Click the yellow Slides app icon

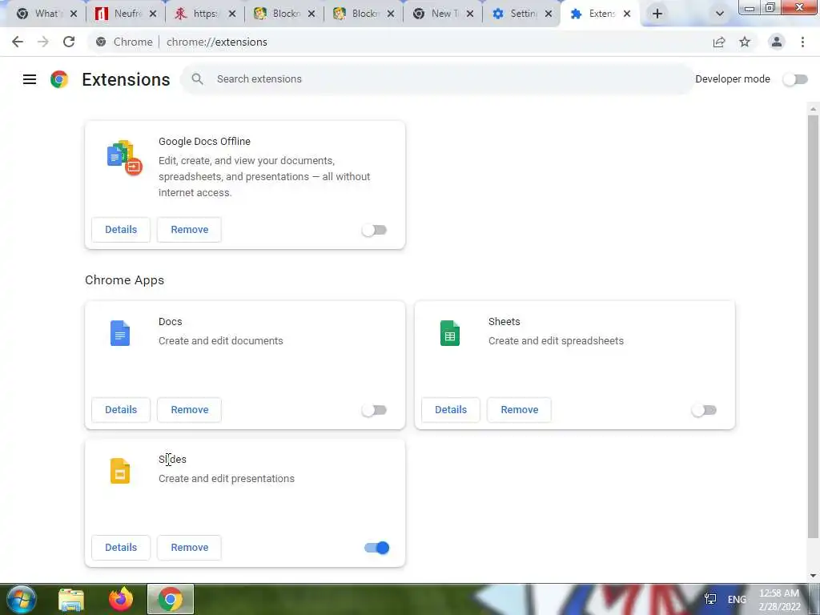[120, 471]
